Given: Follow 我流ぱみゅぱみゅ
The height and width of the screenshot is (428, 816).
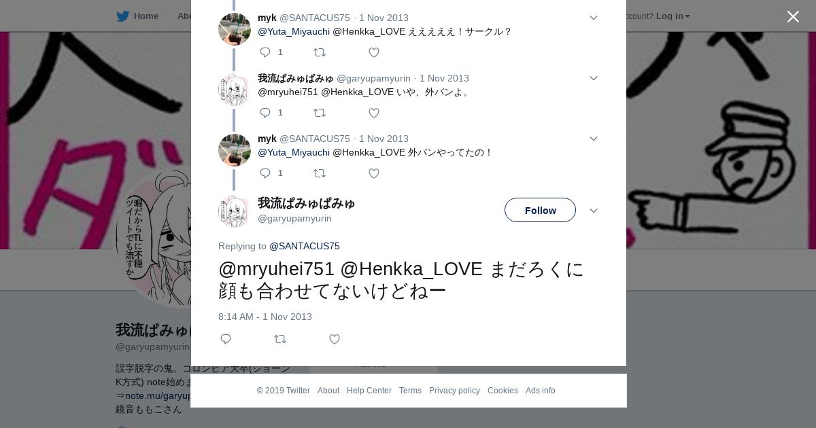Looking at the screenshot, I should [x=540, y=210].
